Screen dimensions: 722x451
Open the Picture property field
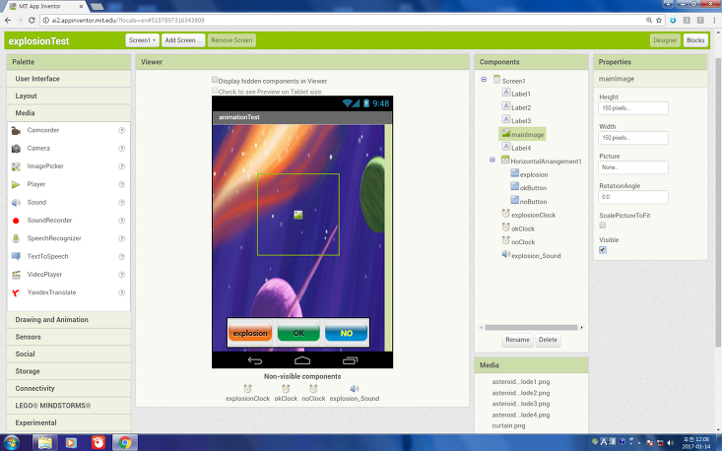coord(633,167)
